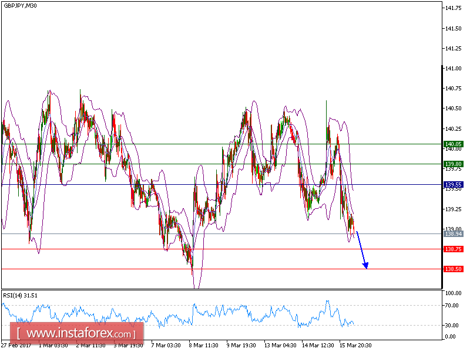The image size is (470, 352).
Task: Click the GBPJPY,M30 chart title label
Action: (x=19, y=6)
